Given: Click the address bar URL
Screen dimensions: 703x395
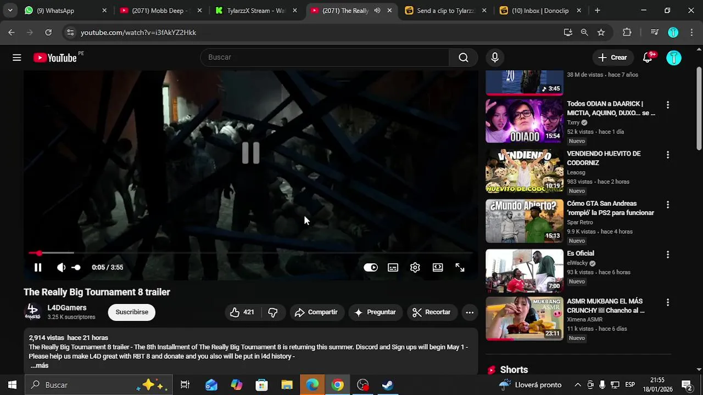Looking at the screenshot, I should click(x=138, y=32).
